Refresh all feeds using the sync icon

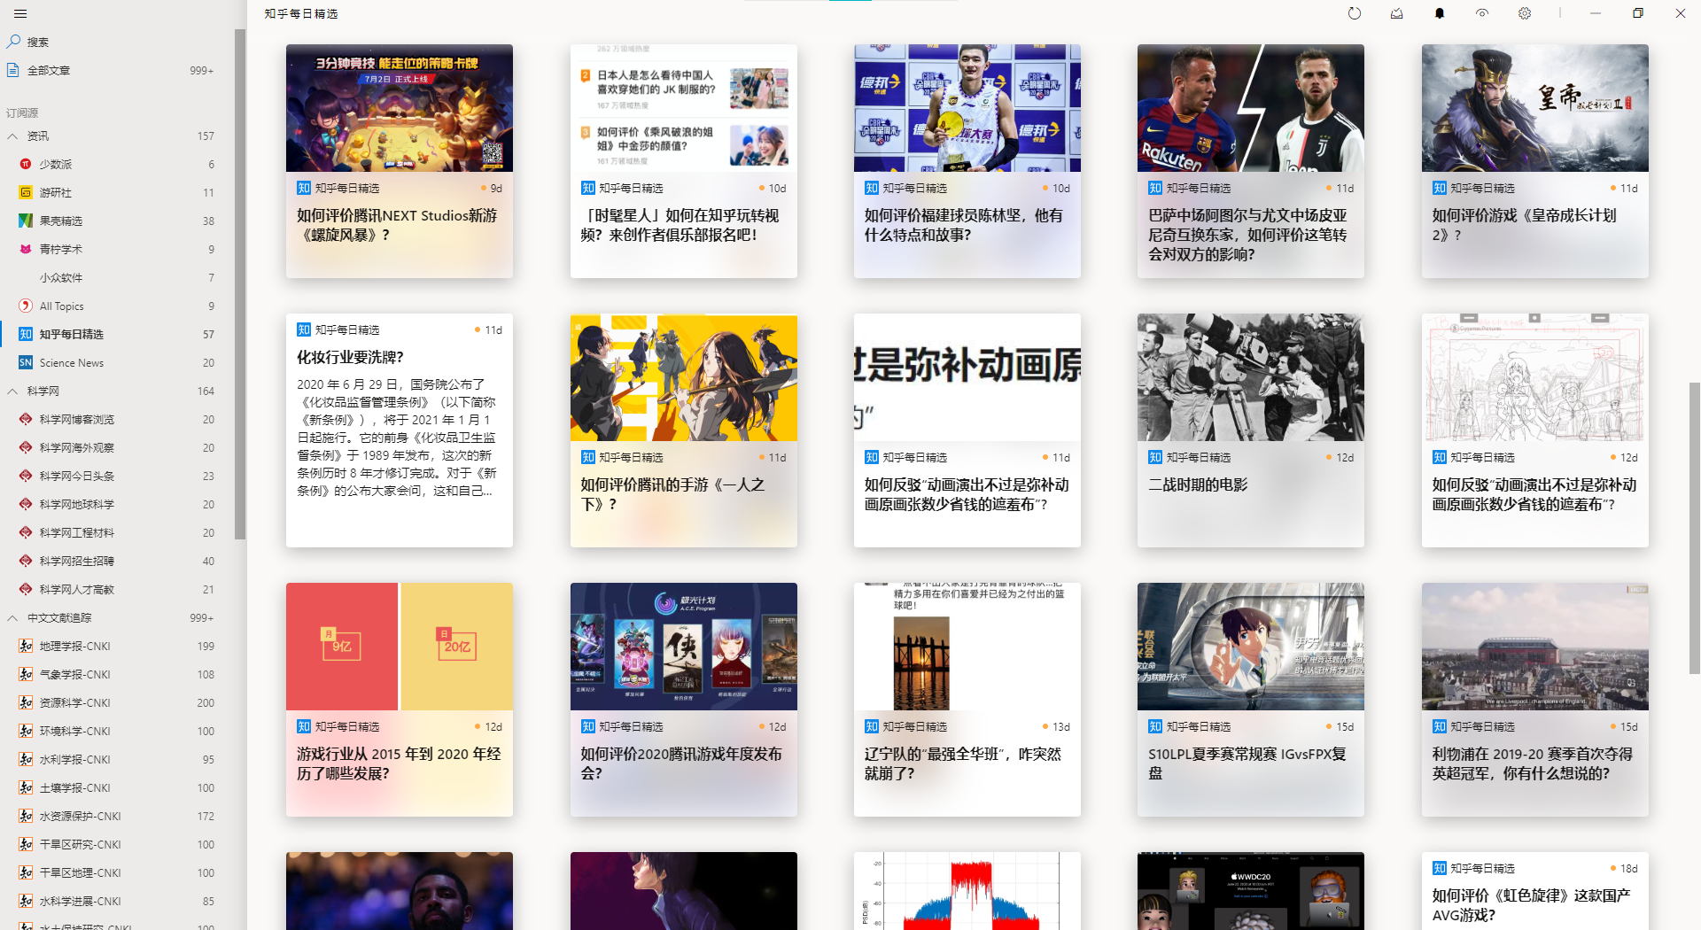[1354, 13]
